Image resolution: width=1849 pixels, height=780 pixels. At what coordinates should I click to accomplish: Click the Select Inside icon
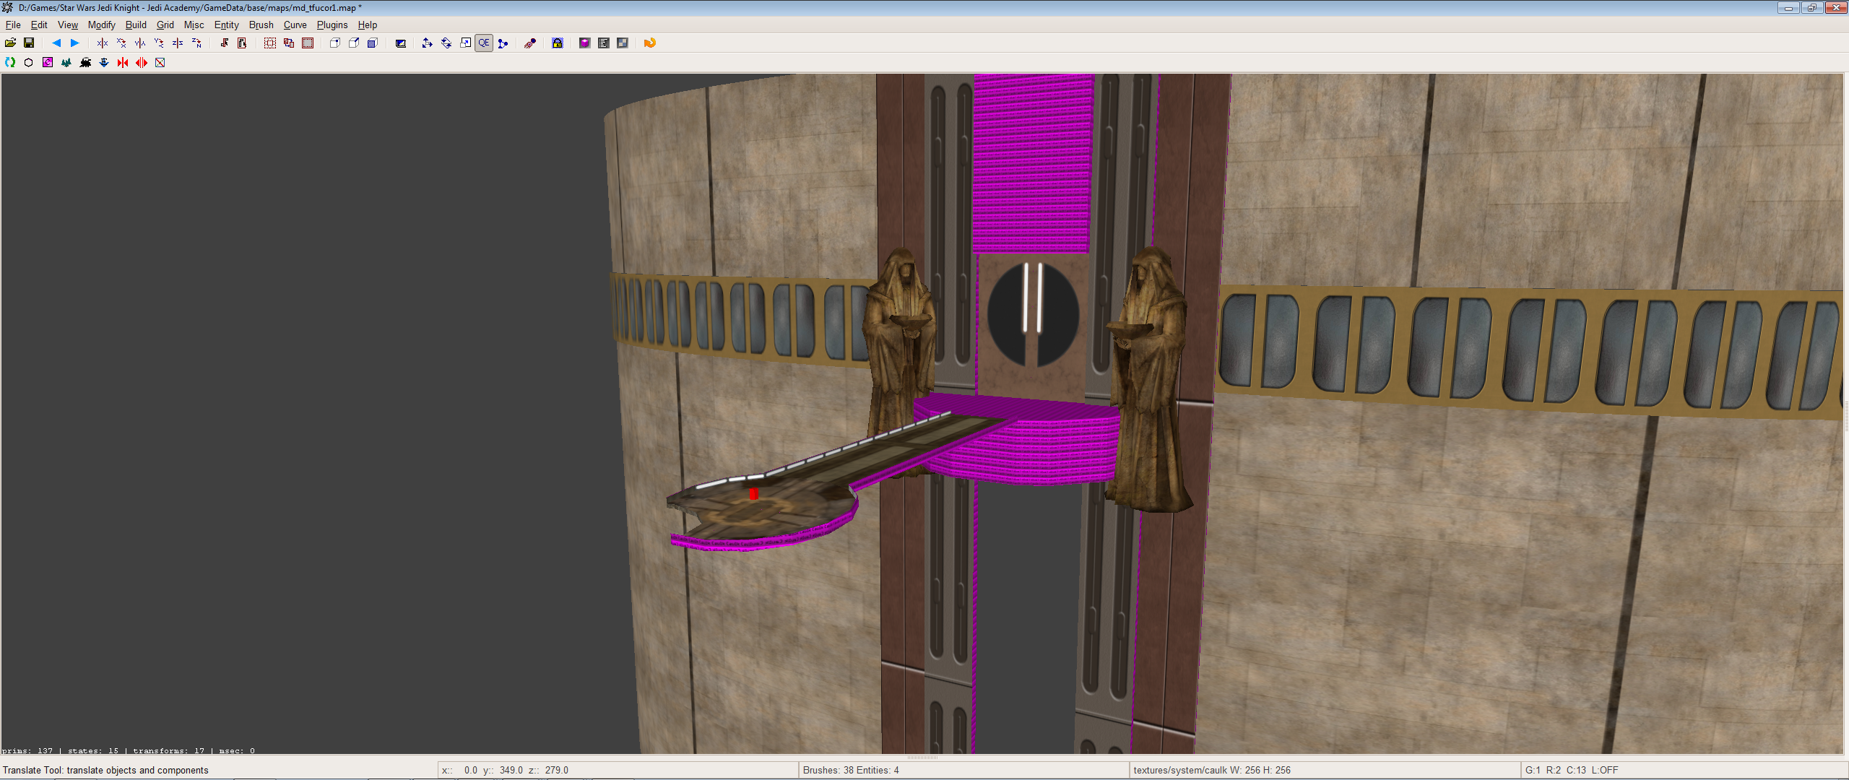(243, 43)
